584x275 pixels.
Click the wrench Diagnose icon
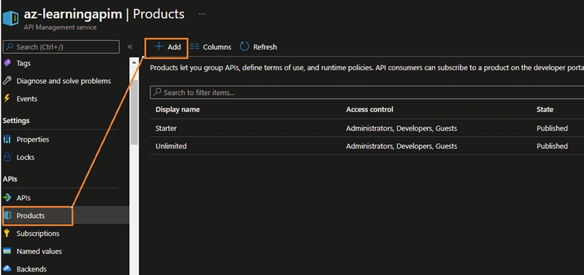point(7,81)
